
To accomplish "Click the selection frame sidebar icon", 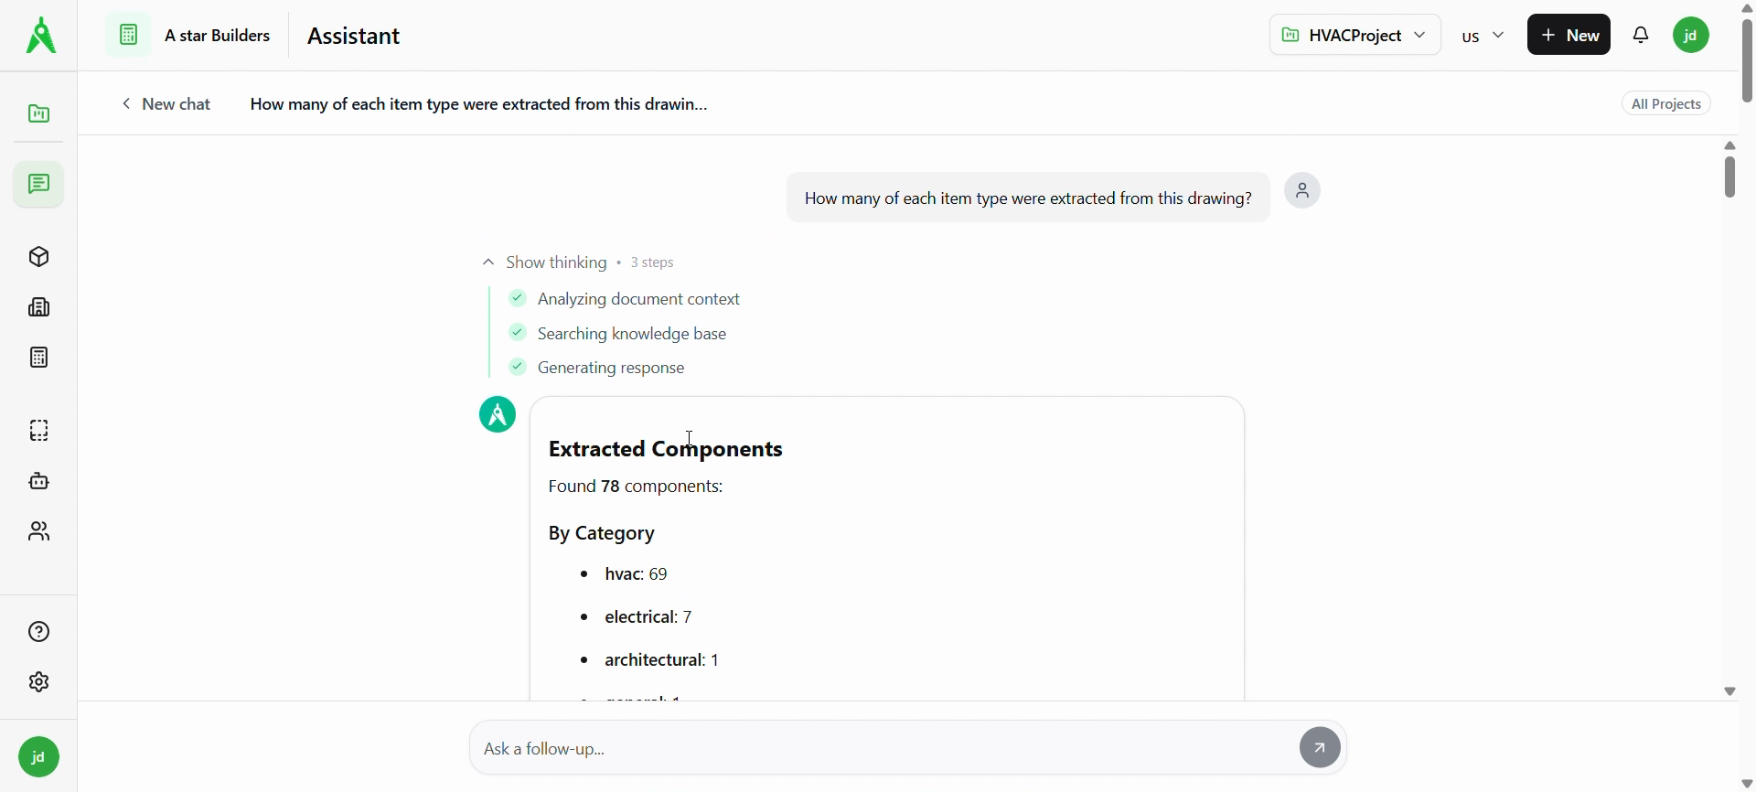I will [39, 430].
